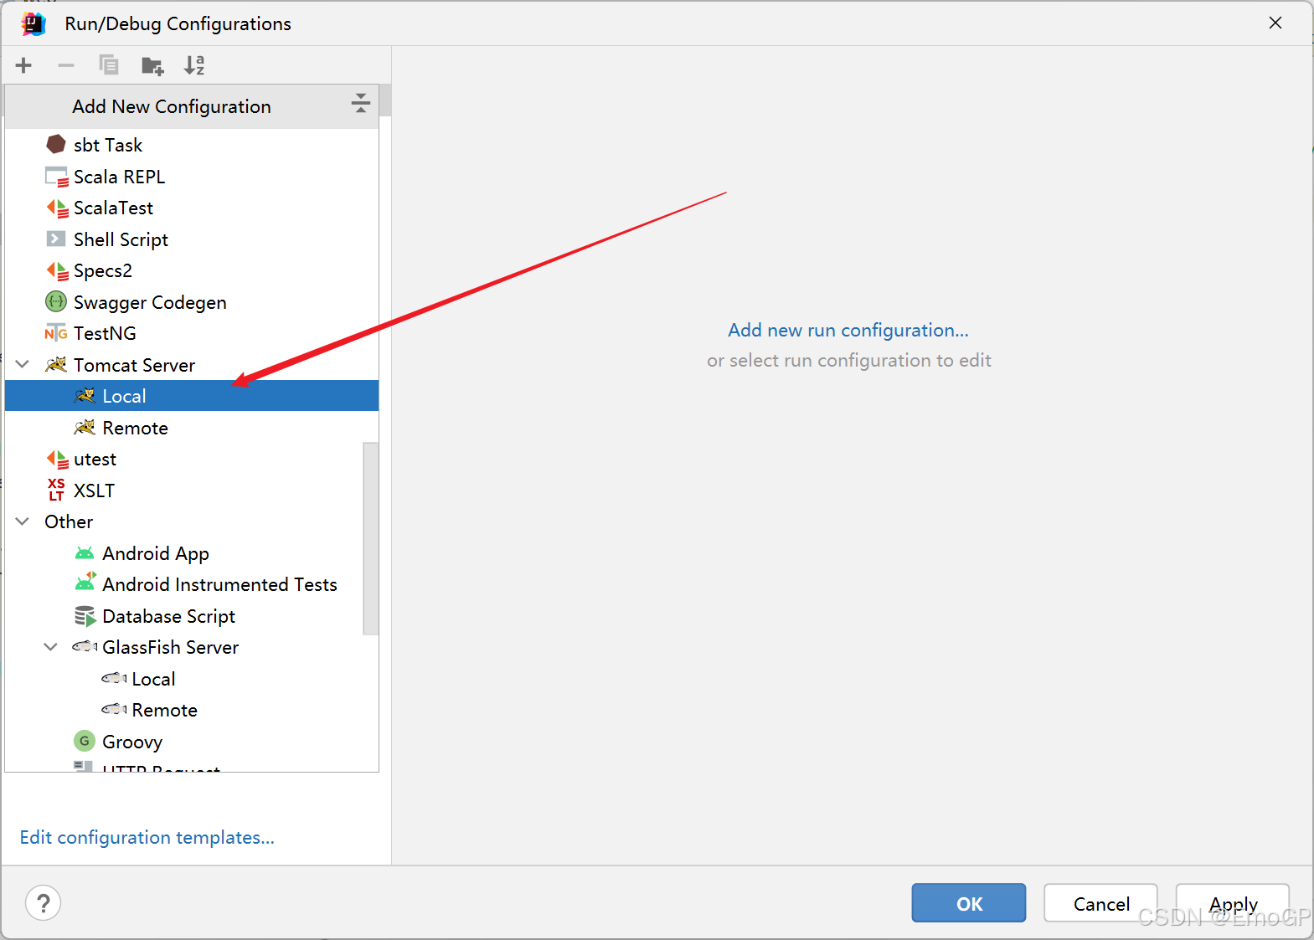Screen dimensions: 1314x940
Task: Close the Run/Debug Configurations dialog
Action: [1275, 23]
